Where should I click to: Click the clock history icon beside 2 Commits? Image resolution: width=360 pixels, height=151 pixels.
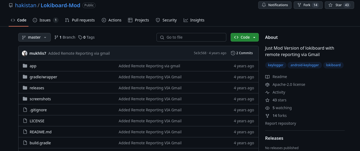233,53
